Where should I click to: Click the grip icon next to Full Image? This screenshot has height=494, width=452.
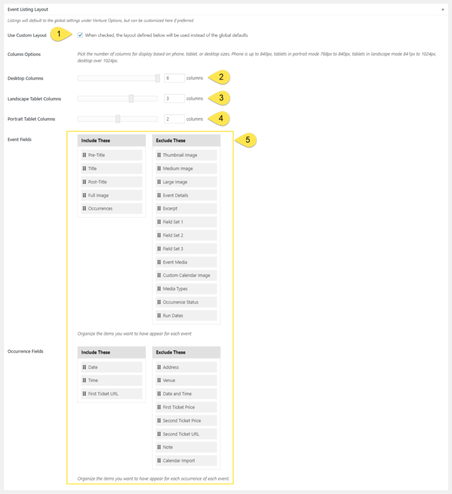[85, 195]
